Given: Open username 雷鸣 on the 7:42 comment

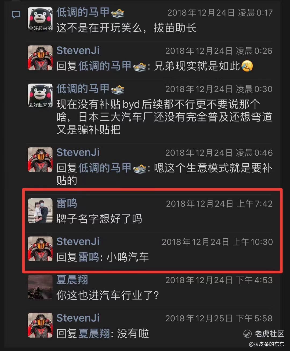Looking at the screenshot, I should pos(67,203).
